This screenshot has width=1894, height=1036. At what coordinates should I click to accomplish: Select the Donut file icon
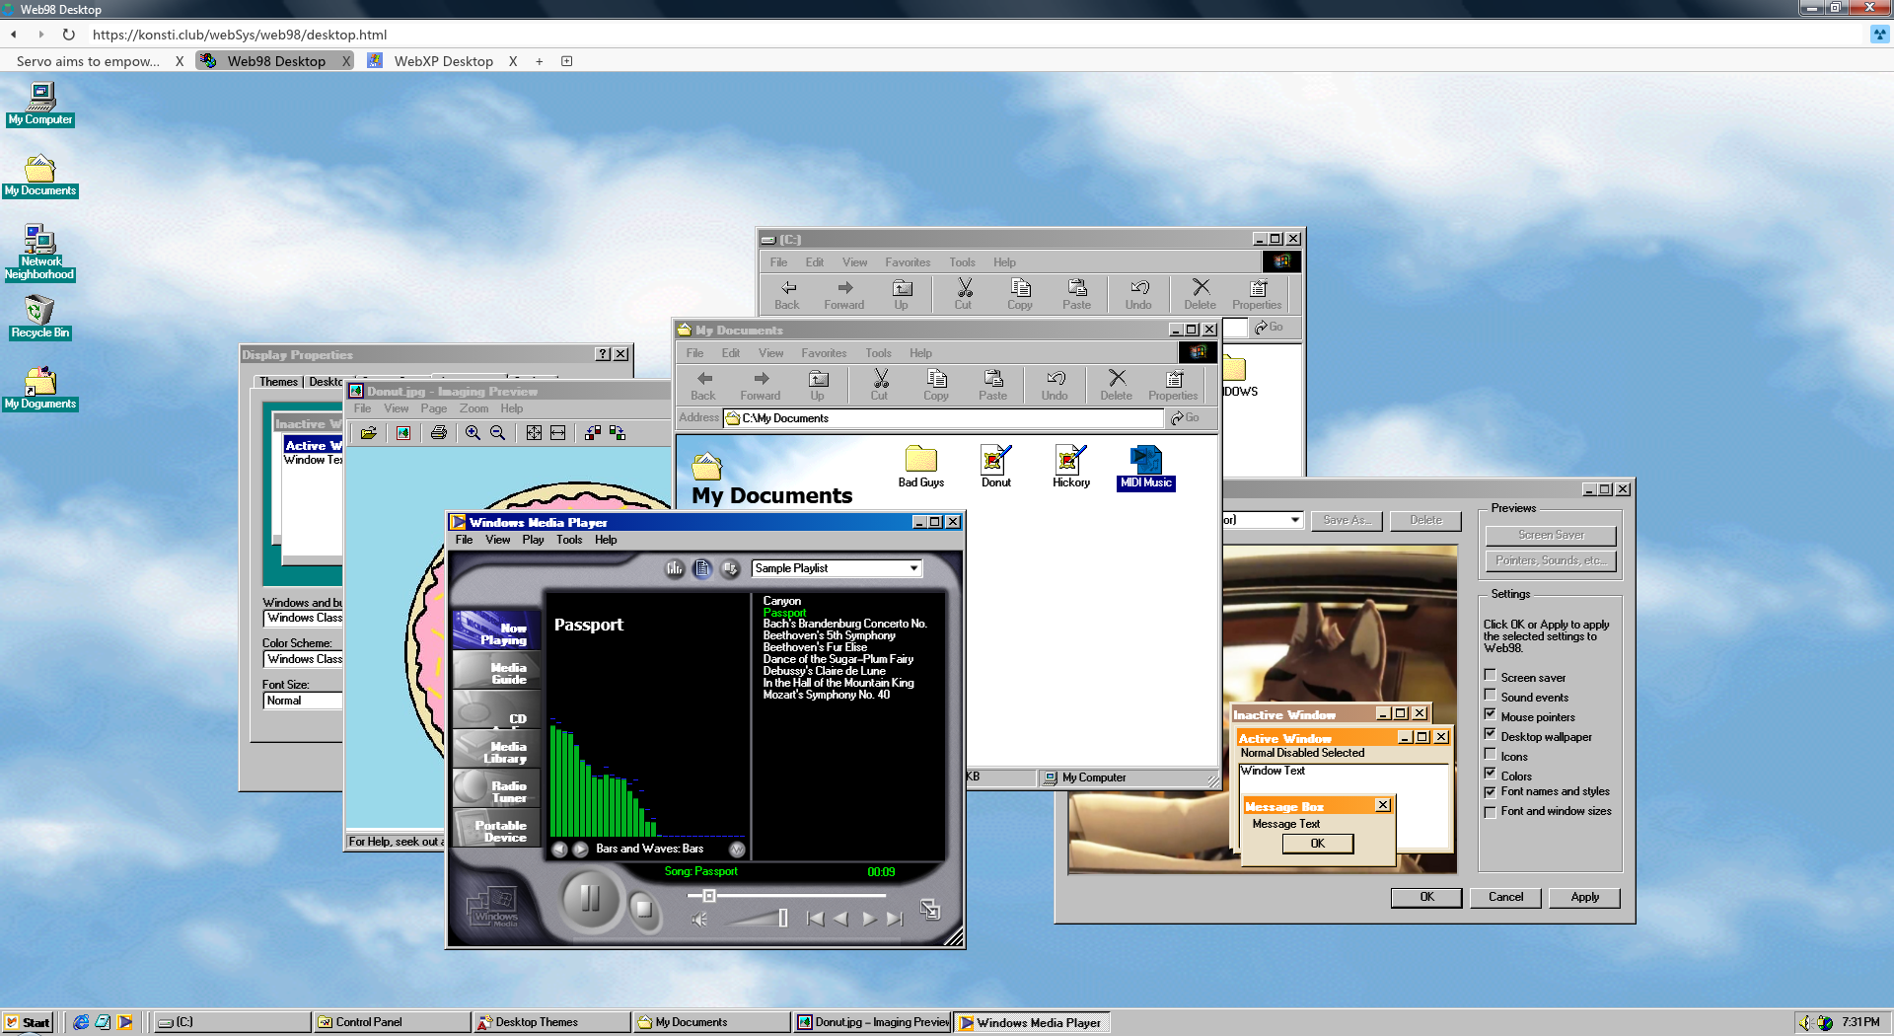996,467
